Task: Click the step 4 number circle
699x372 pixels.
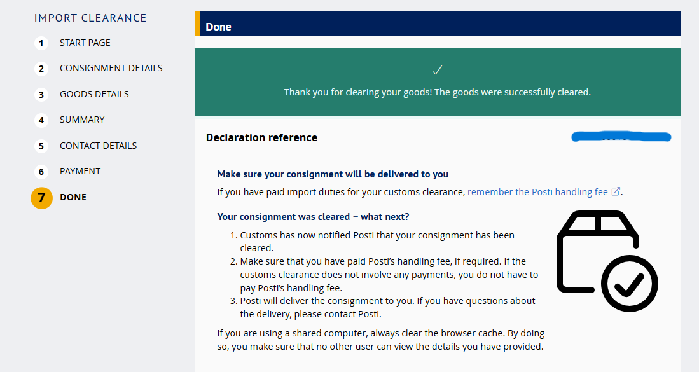Action: (41, 120)
